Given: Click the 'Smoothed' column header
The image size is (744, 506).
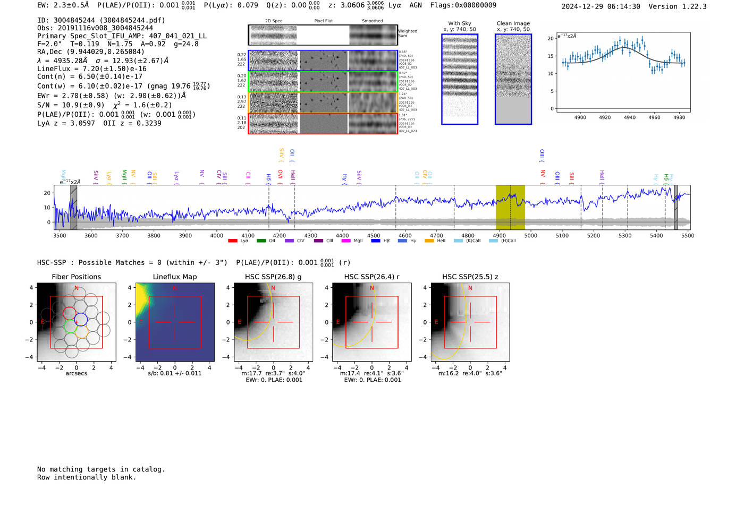Looking at the screenshot, I should pos(373,21).
